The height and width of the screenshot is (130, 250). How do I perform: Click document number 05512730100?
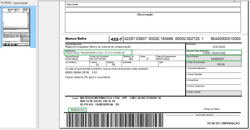click(98, 59)
